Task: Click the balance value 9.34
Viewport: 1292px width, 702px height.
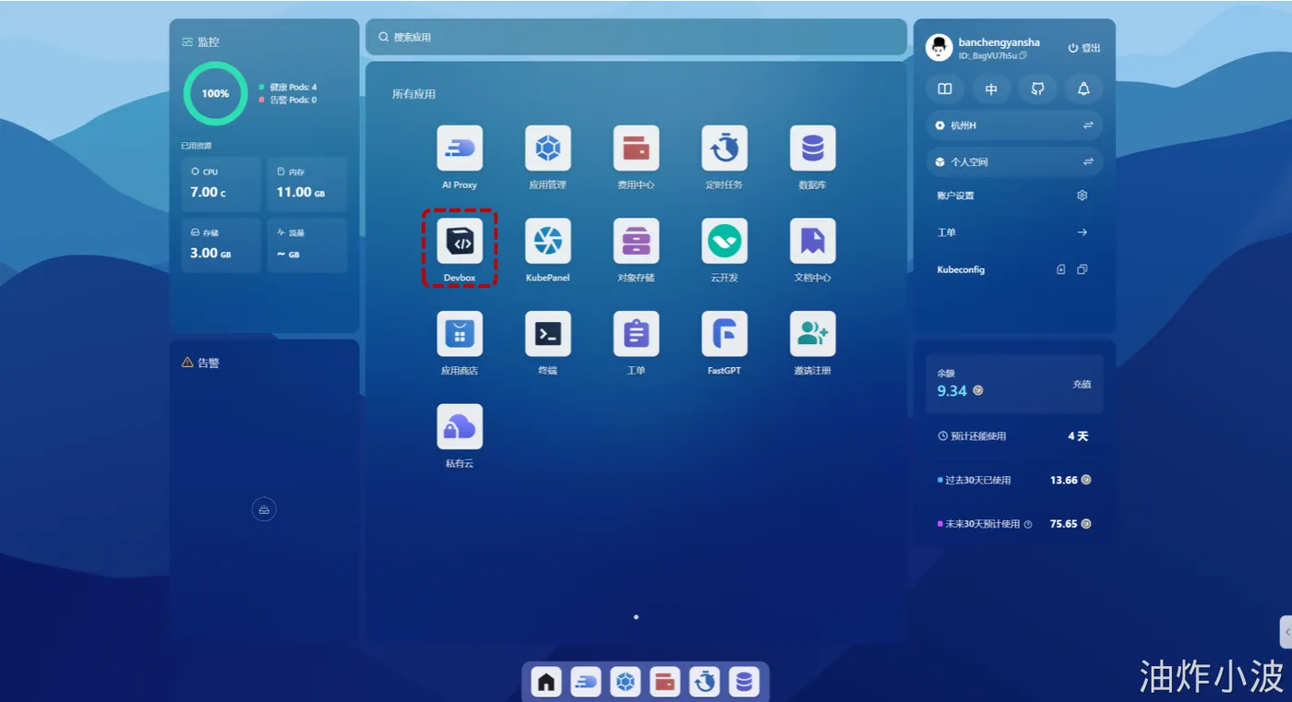Action: point(951,391)
